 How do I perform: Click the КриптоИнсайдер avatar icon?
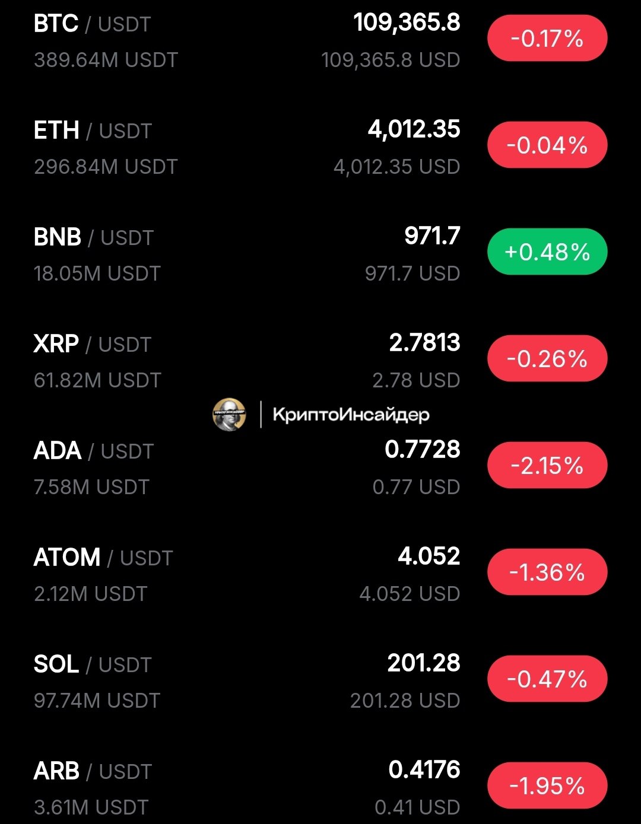point(229,414)
